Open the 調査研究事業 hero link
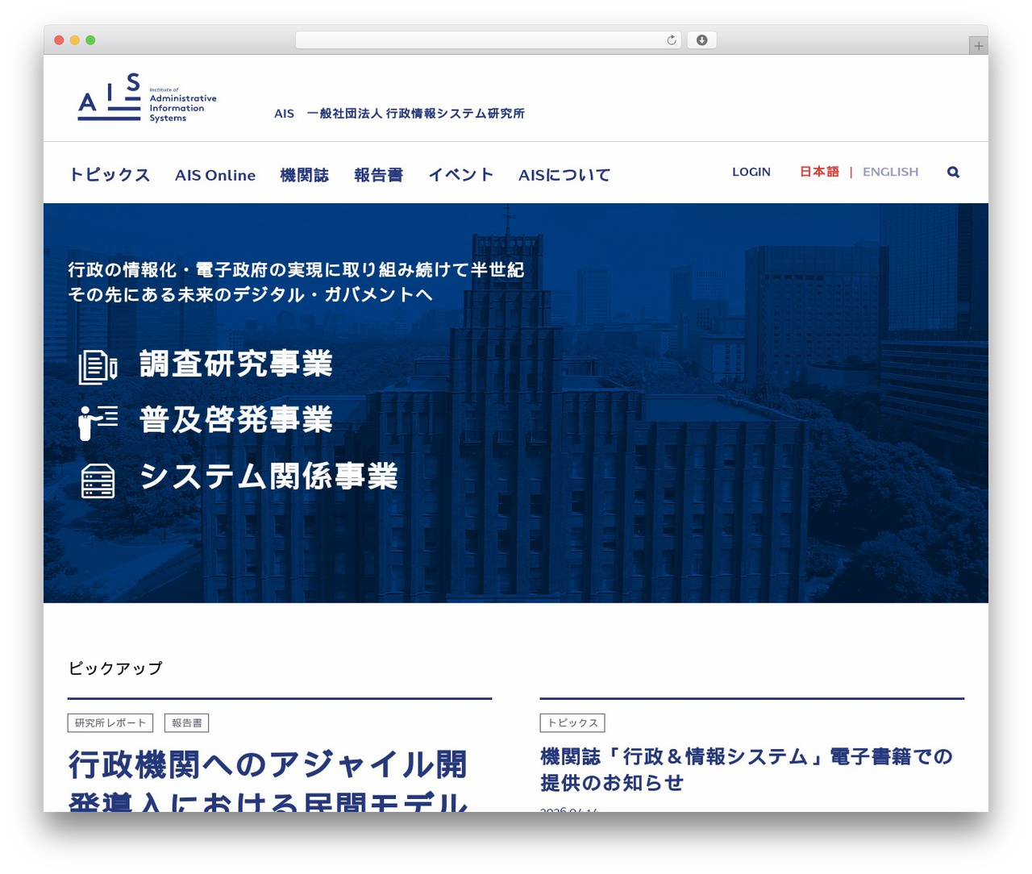 click(x=236, y=364)
